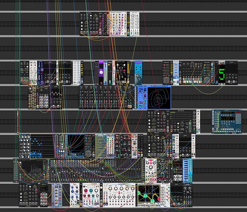
Task: Click the red node on yellow XY pad
Action: 159,199
